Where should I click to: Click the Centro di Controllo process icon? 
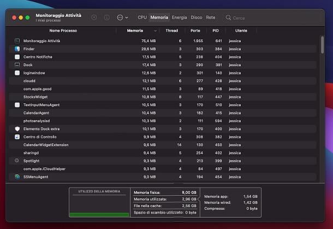coord(17,137)
